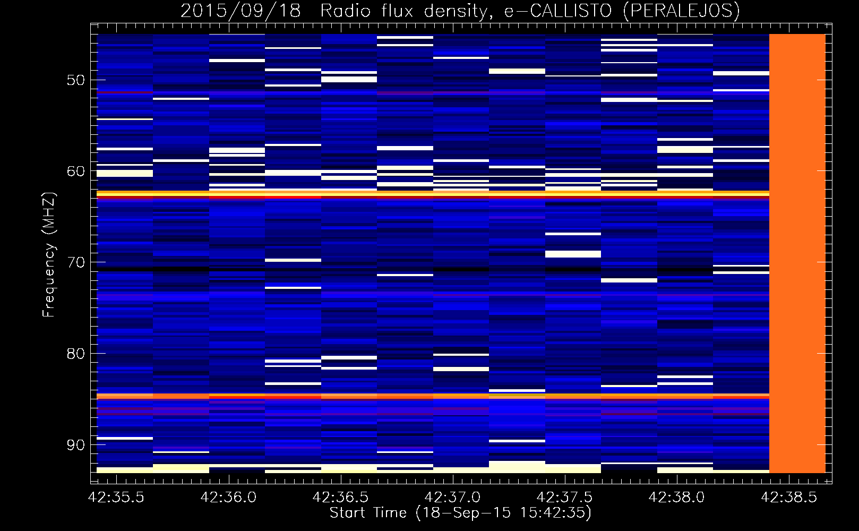Click the time tick label '42:38.5'
Screen dimensions: 859x531
(789, 497)
